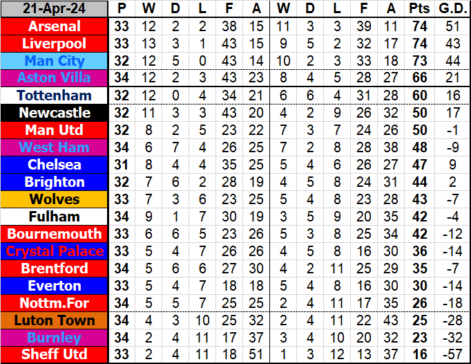
Task: Select the Crystal Palace team cell
Action: pyautogui.click(x=54, y=251)
